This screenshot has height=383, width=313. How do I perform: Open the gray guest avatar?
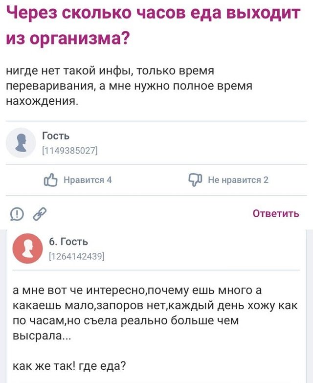tap(21, 143)
